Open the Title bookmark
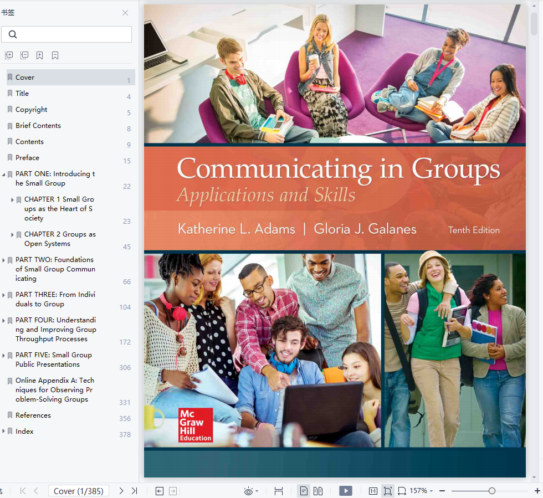543x498 pixels. coord(22,93)
